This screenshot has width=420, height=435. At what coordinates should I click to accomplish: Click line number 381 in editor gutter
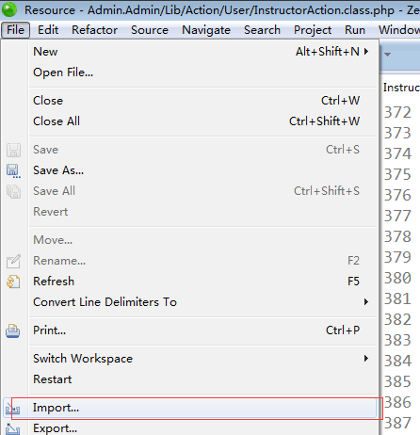pyautogui.click(x=397, y=298)
